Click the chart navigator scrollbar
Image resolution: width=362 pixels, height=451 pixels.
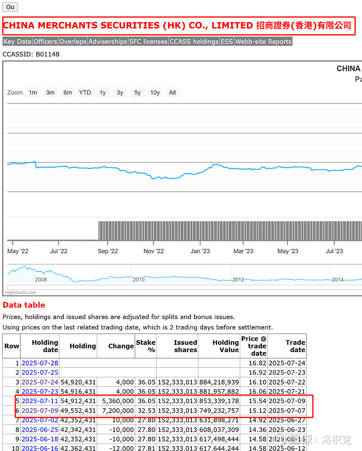(x=184, y=287)
